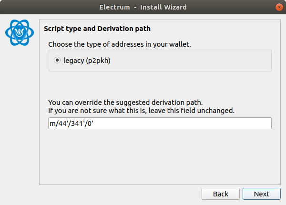Click the 341' segment of the derivation path

click(77, 123)
